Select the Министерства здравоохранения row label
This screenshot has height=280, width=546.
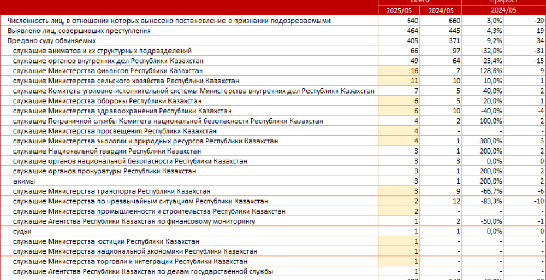(122, 111)
